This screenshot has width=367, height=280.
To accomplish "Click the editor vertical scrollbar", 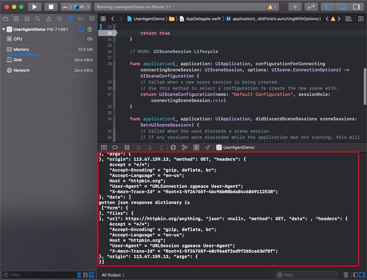I will point(365,86).
